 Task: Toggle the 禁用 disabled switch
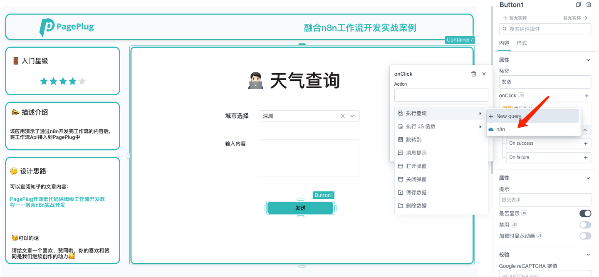585,225
